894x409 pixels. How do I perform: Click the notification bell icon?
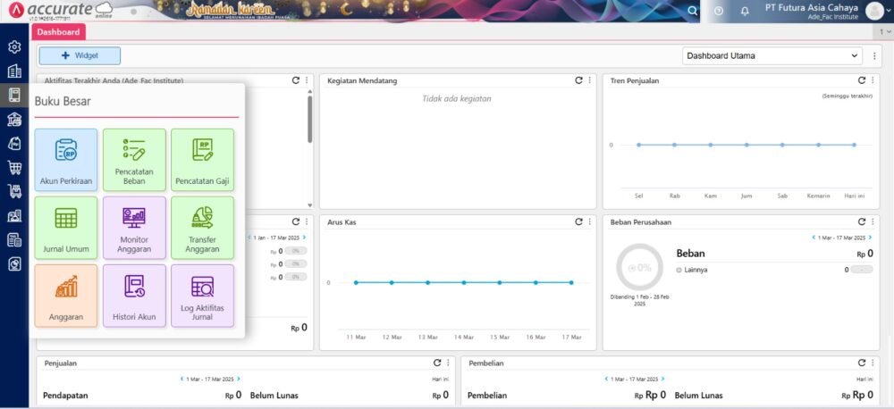pos(745,12)
